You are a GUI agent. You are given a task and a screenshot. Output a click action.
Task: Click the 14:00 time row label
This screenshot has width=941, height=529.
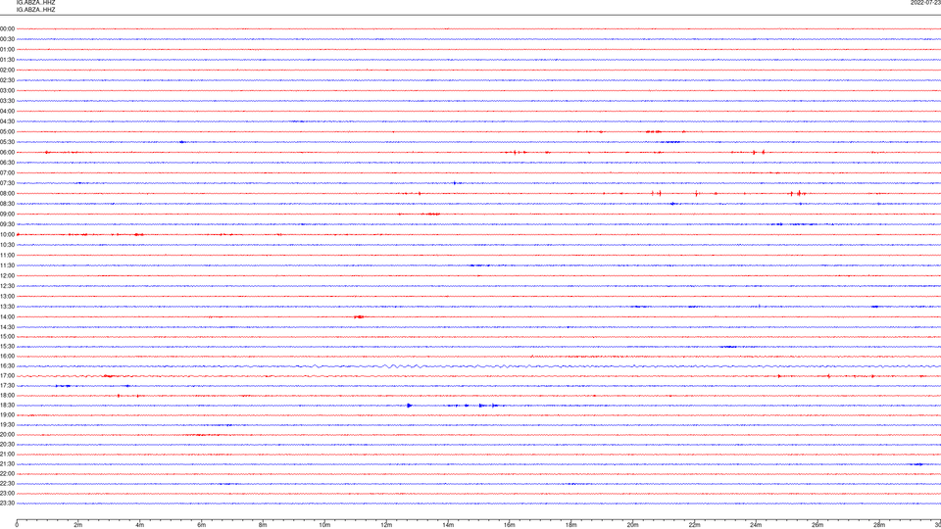(x=7, y=317)
